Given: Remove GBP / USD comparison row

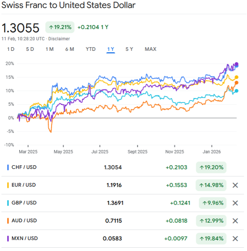Looking at the screenshot, I should [235, 203].
